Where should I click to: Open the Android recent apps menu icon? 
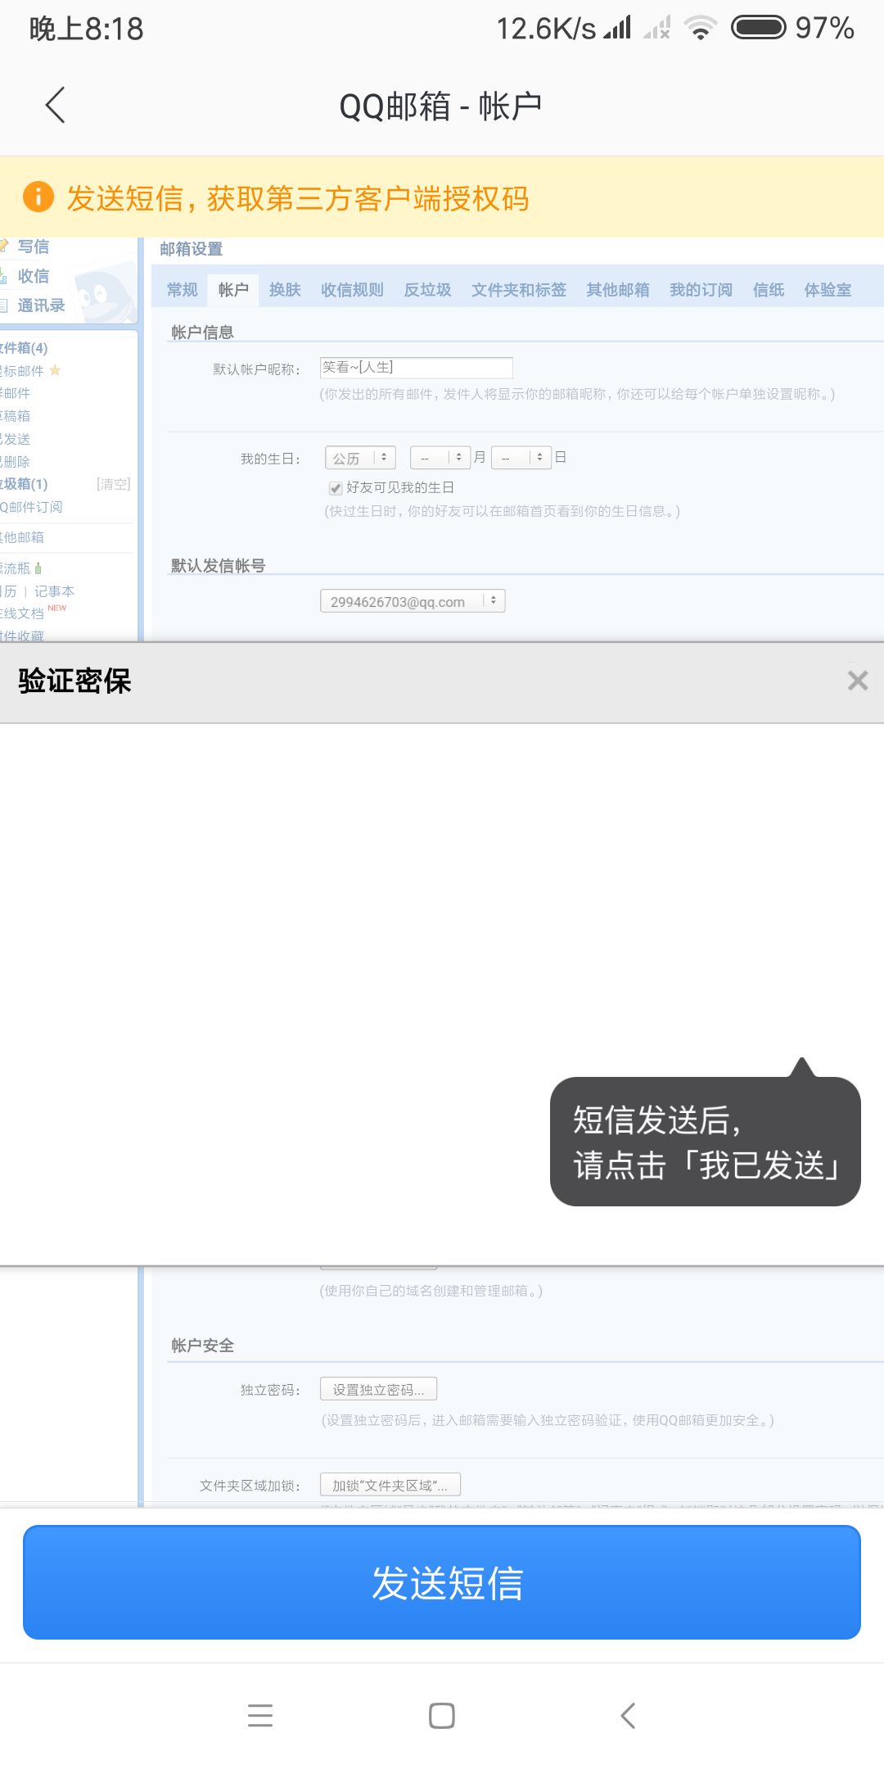point(260,1715)
